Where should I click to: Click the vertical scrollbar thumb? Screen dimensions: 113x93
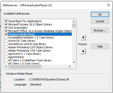tap(74, 26)
